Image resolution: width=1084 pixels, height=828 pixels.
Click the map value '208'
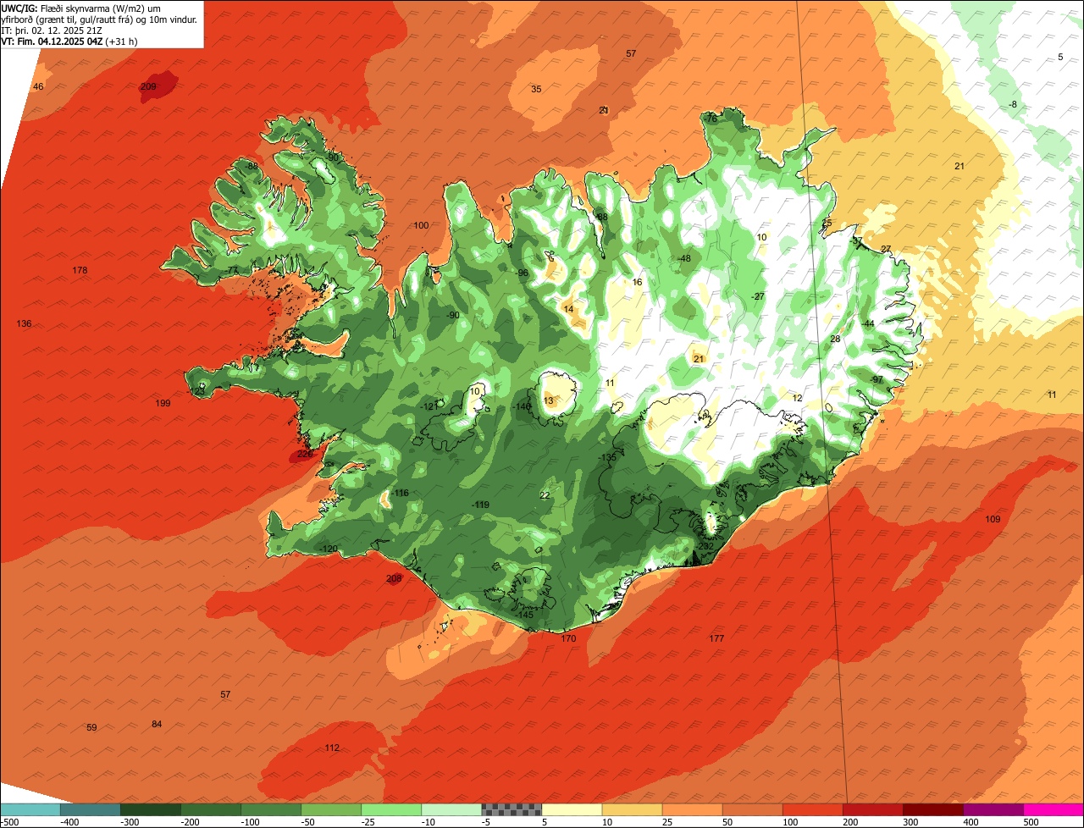tap(394, 579)
